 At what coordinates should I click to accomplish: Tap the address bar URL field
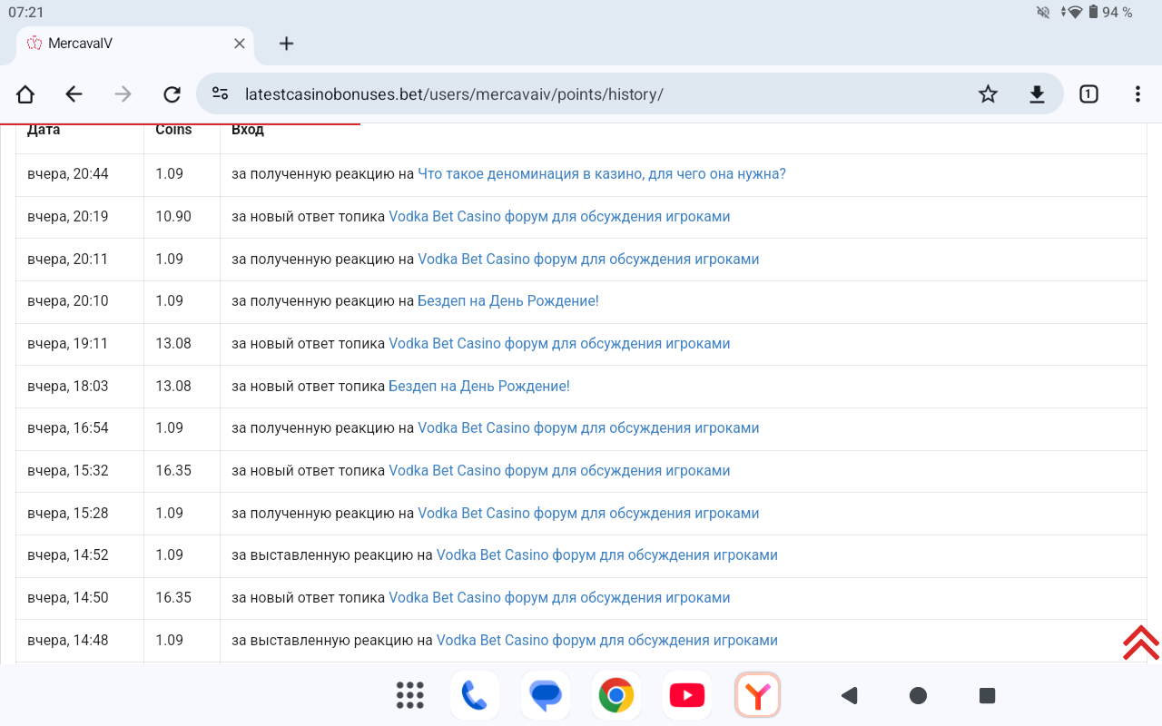545,94
